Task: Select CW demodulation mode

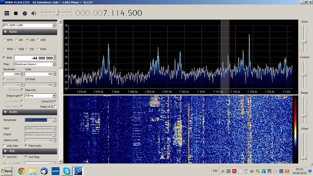Action: [x=27, y=49]
